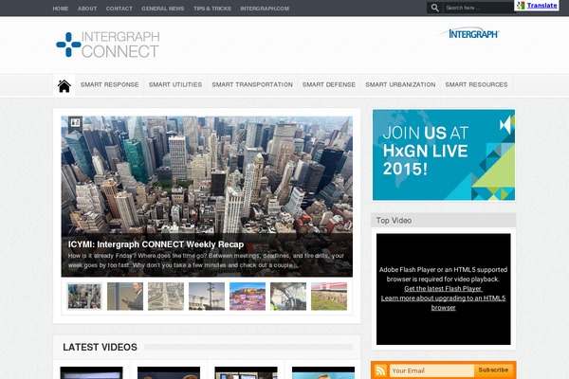Select the Smart Transportation tab
Screen dimensions: 569x379
pyautogui.click(x=252, y=84)
